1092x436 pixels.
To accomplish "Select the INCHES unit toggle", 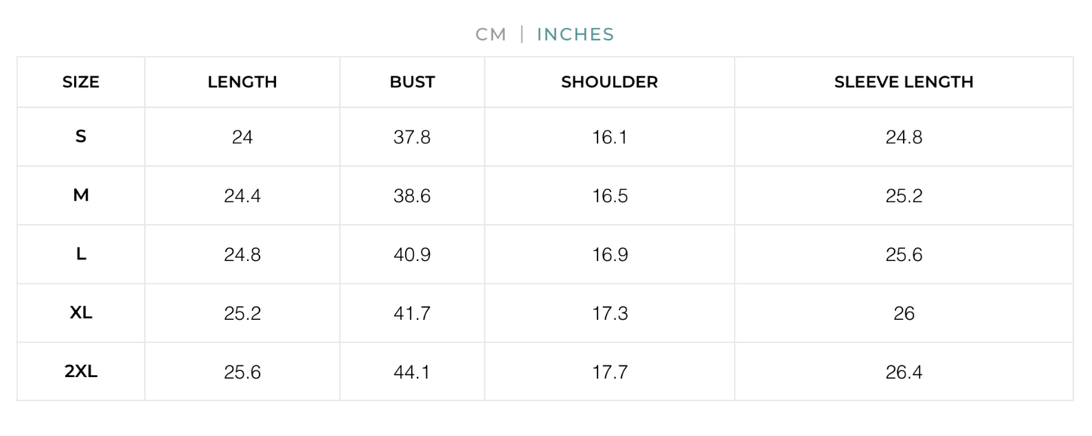I will pos(575,35).
